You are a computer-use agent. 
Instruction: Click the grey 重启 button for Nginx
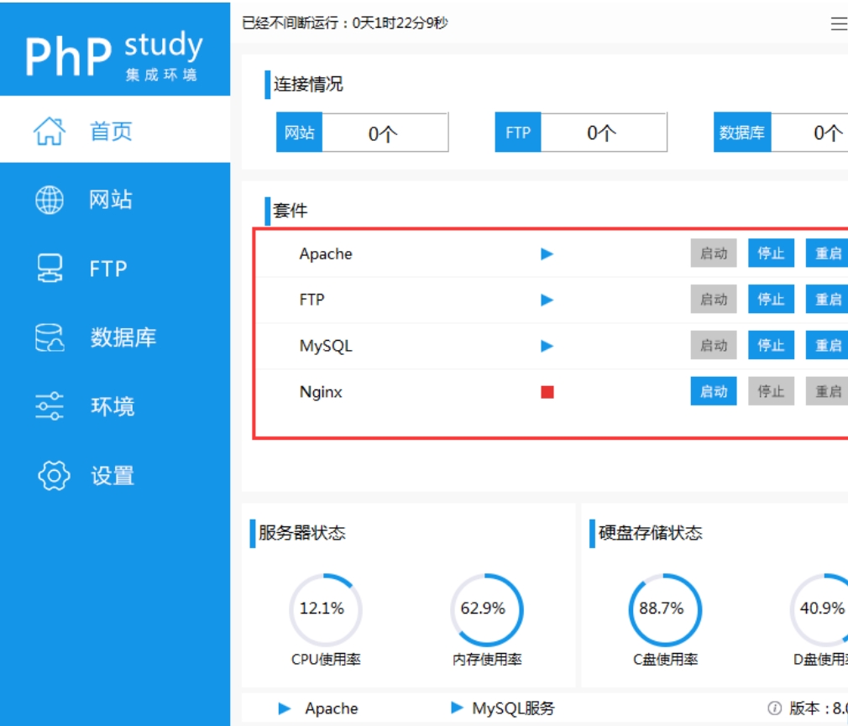coord(827,391)
